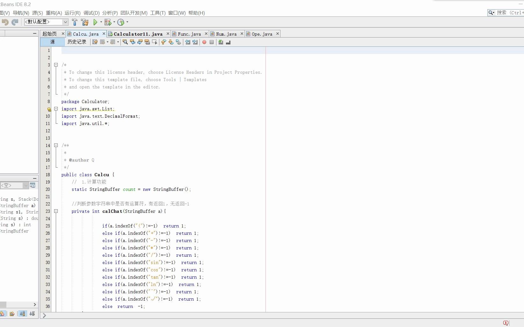
Task: Toggle navigator sort by name icon
Action: 22,314
